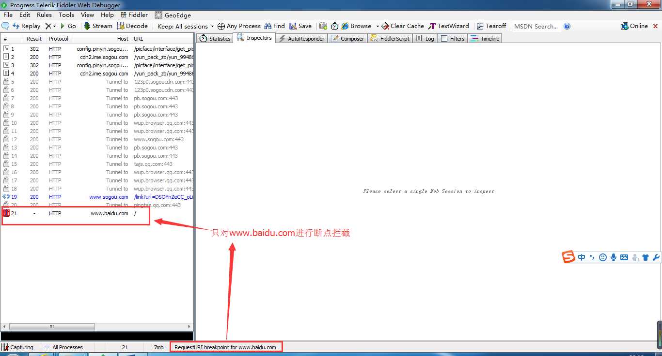Image resolution: width=662 pixels, height=356 pixels.
Task: Click right arrow of session list scrollbar
Action: (x=189, y=327)
